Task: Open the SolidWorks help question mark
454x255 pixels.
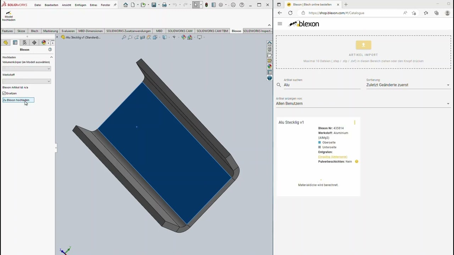Action: (242, 5)
